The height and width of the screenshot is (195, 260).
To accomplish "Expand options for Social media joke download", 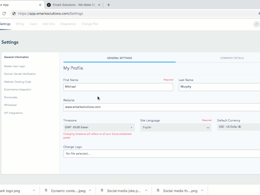I will 146,190.
